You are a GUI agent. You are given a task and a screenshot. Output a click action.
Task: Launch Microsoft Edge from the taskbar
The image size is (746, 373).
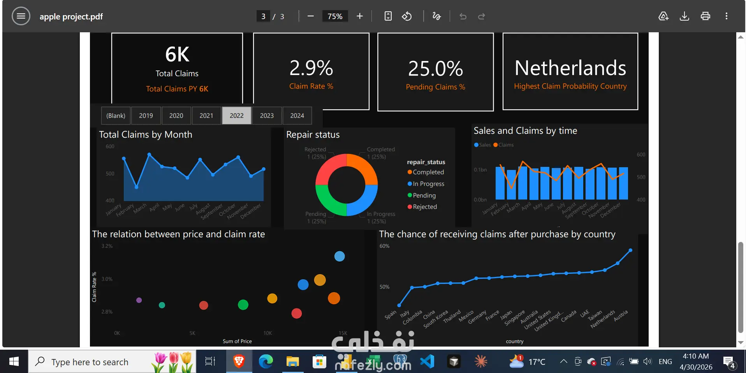(266, 362)
